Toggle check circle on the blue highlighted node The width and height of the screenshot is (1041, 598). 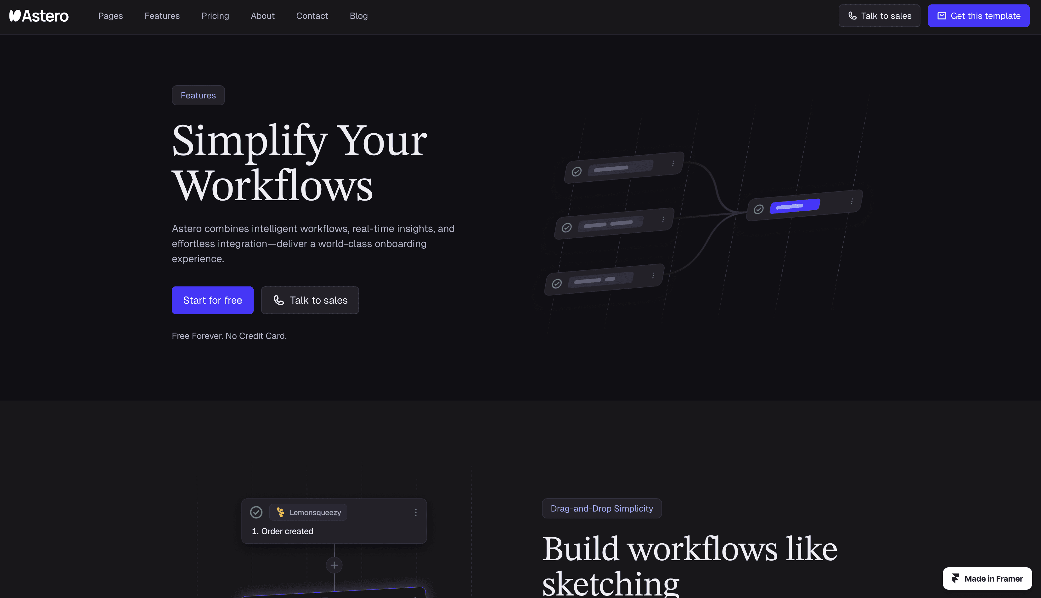point(759,209)
